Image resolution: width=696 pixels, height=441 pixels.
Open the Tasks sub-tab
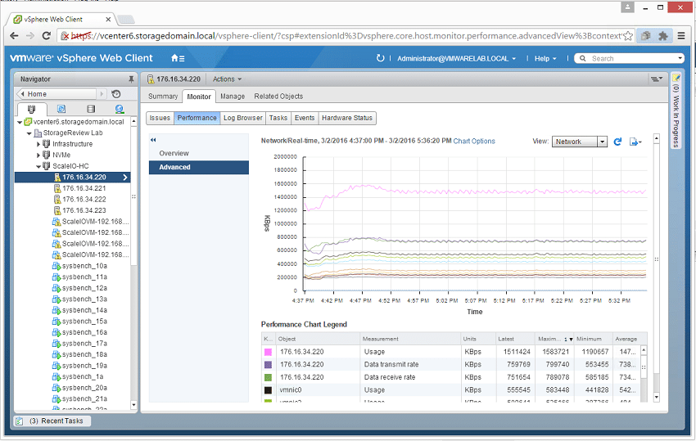pos(278,118)
